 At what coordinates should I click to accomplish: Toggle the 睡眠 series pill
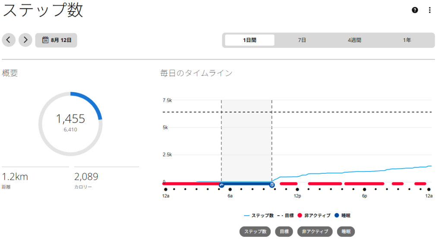tap(346, 232)
